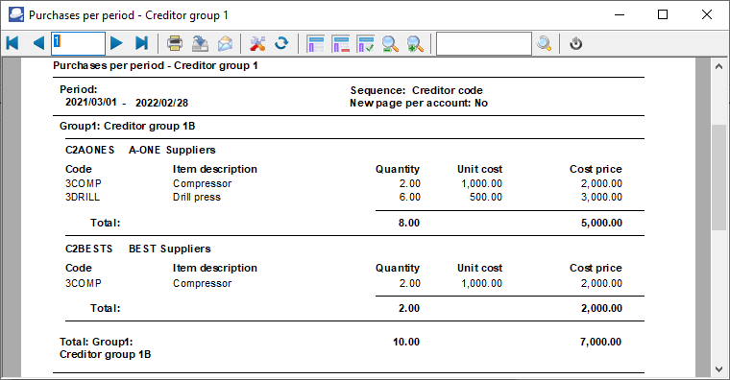
Task: Click the layout icon with green checkmark
Action: [x=365, y=44]
